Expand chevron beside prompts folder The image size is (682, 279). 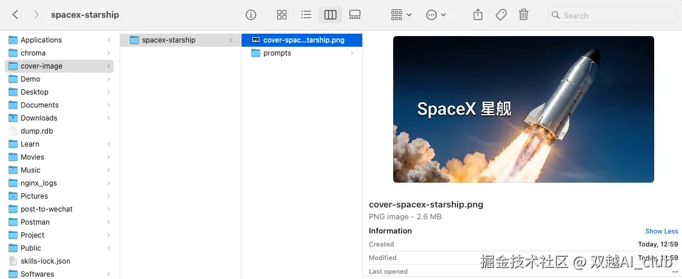[x=352, y=53]
